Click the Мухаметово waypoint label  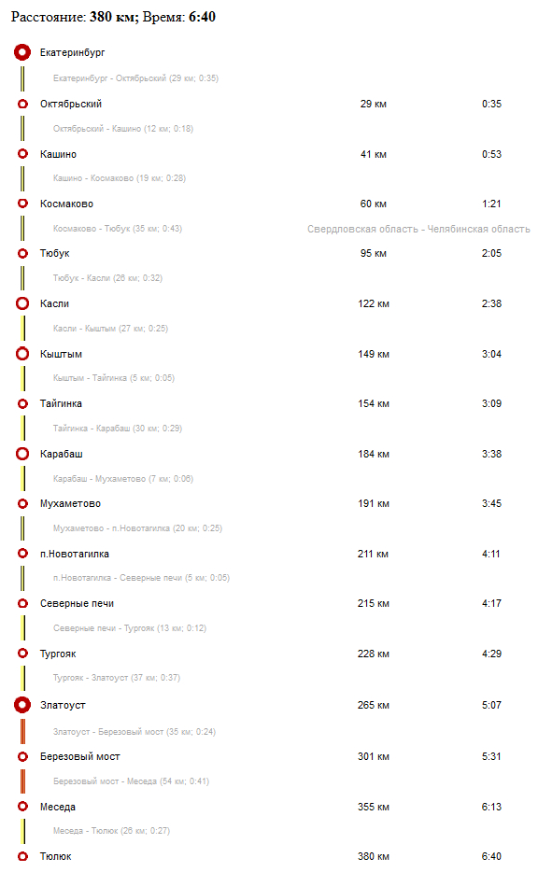[71, 503]
